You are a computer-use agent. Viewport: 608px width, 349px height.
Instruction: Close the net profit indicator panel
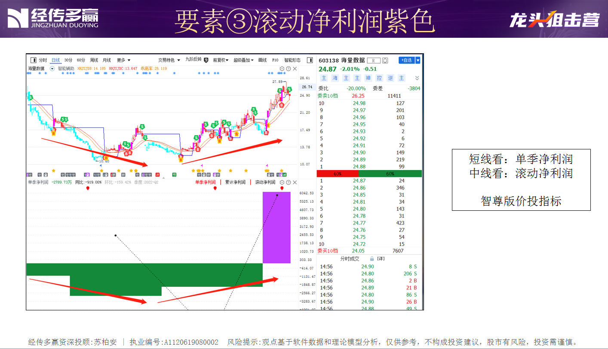point(295,182)
